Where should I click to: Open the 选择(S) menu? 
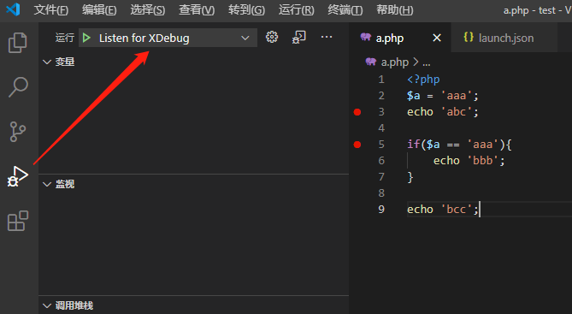tap(148, 10)
